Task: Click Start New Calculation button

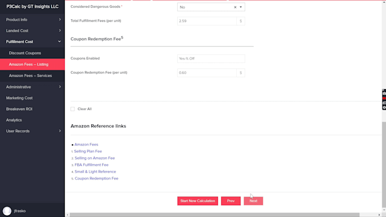Action: [x=198, y=201]
